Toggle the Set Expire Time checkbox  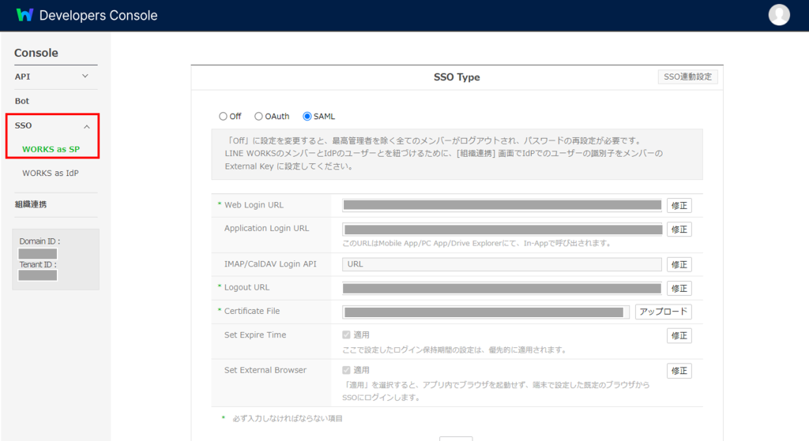[x=347, y=335]
